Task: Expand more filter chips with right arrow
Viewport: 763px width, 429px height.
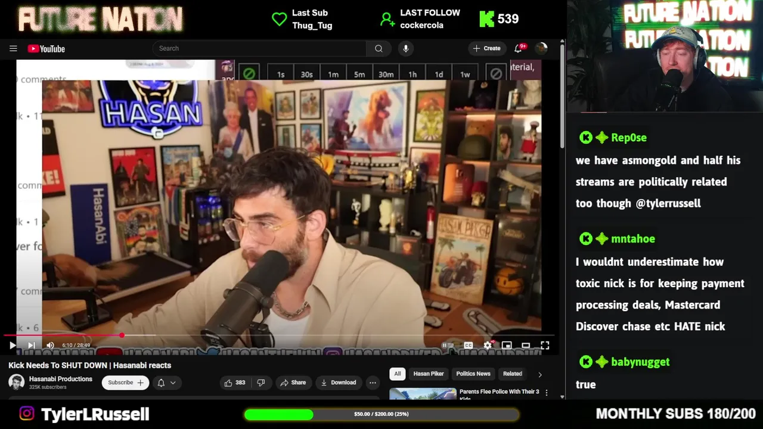Action: point(540,374)
